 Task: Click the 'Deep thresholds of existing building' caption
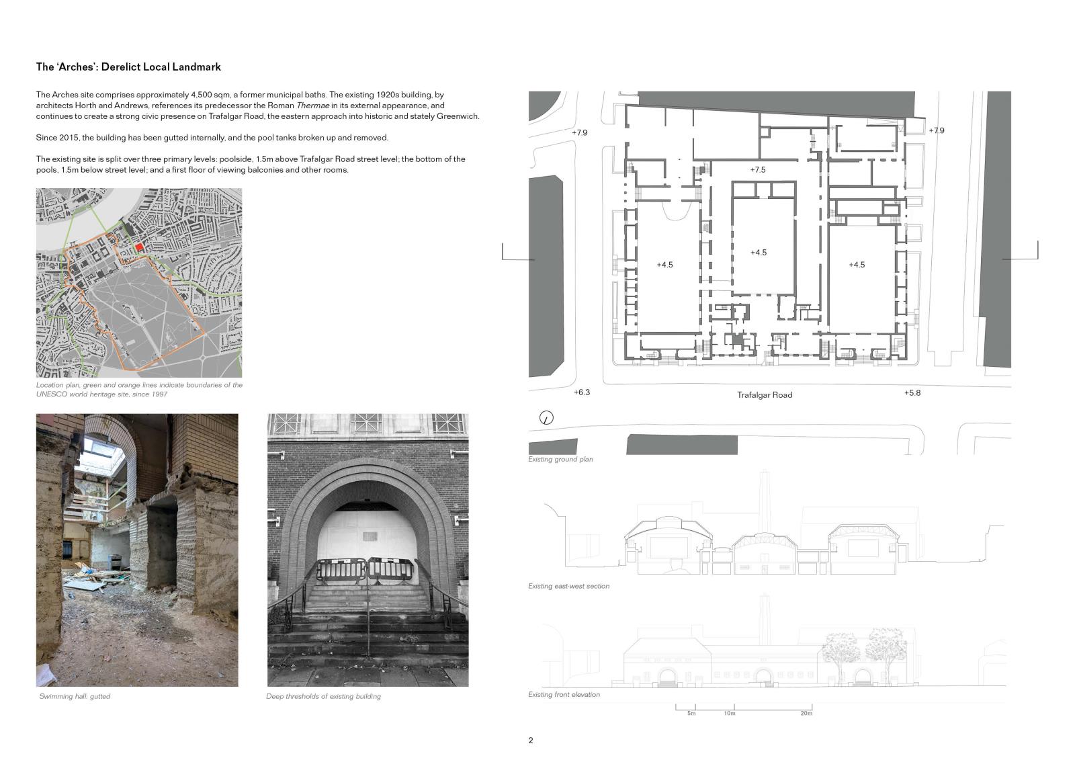point(323,696)
